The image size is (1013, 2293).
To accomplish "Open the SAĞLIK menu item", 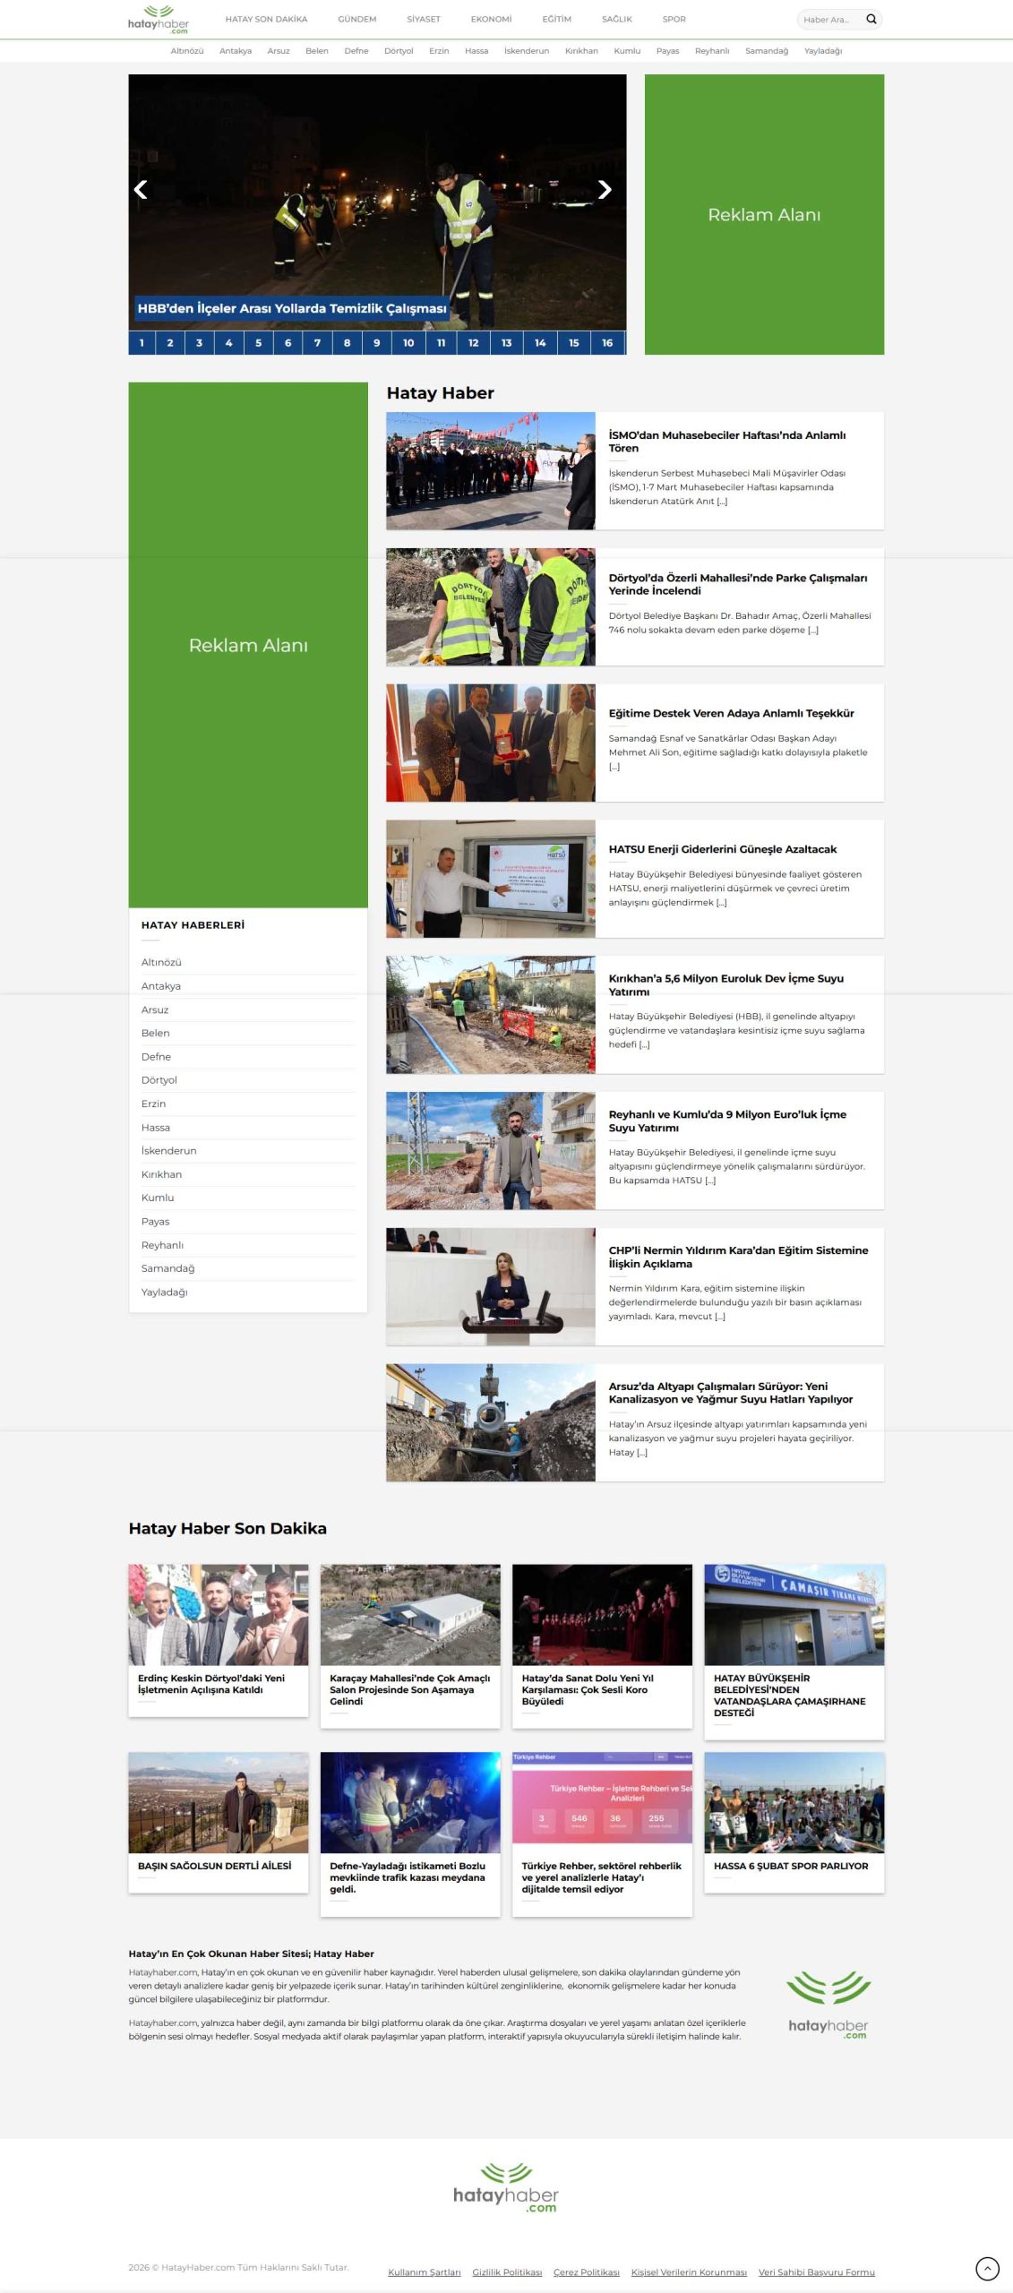I will tap(617, 19).
